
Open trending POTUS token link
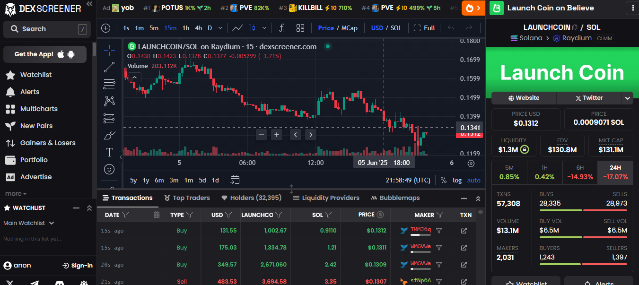pos(177,8)
